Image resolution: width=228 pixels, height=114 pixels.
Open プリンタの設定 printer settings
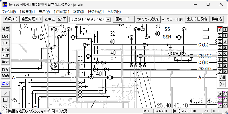click(148, 19)
